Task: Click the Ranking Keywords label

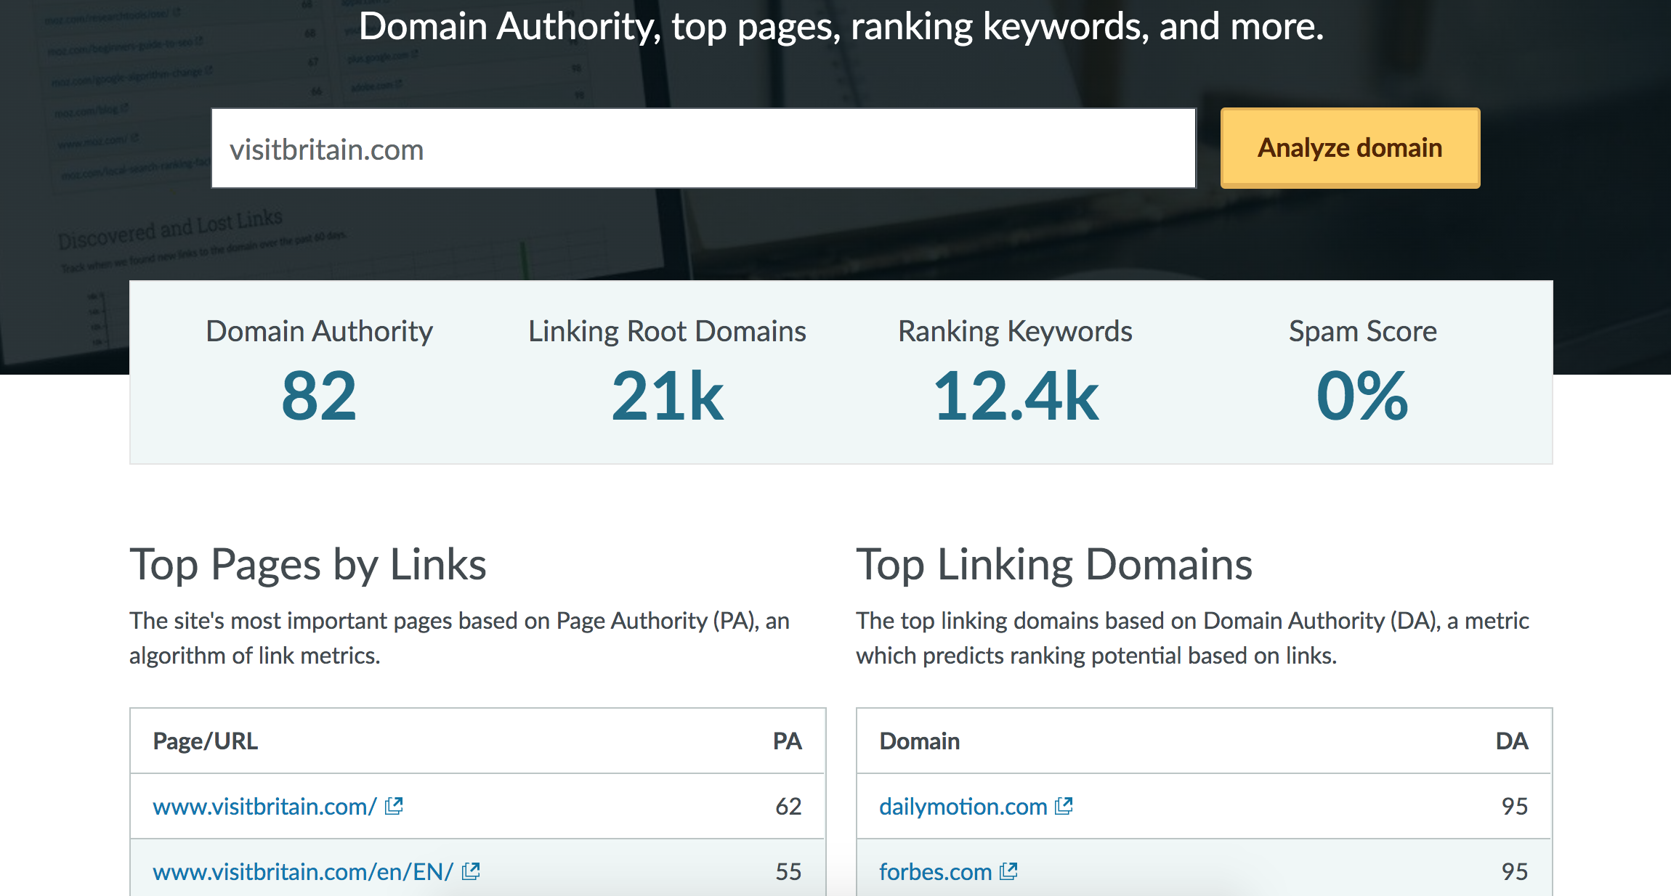Action: coord(1015,331)
